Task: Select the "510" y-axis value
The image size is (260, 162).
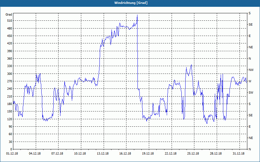Action: pos(10,21)
